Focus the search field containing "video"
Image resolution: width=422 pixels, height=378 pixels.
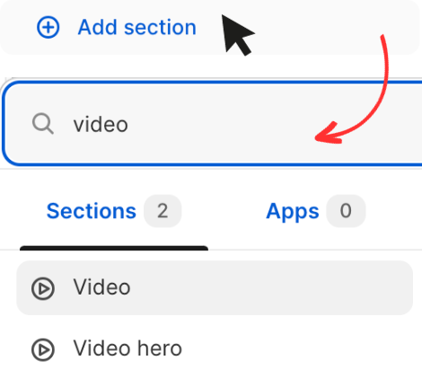tap(212, 123)
